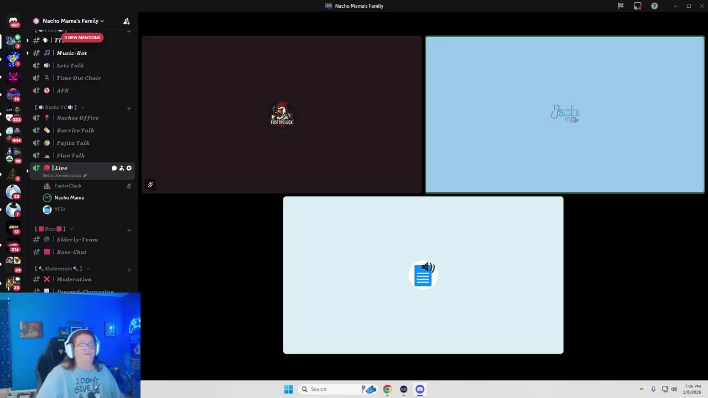Add a channel to Moderation category
This screenshot has height=398, width=708.
[129, 270]
